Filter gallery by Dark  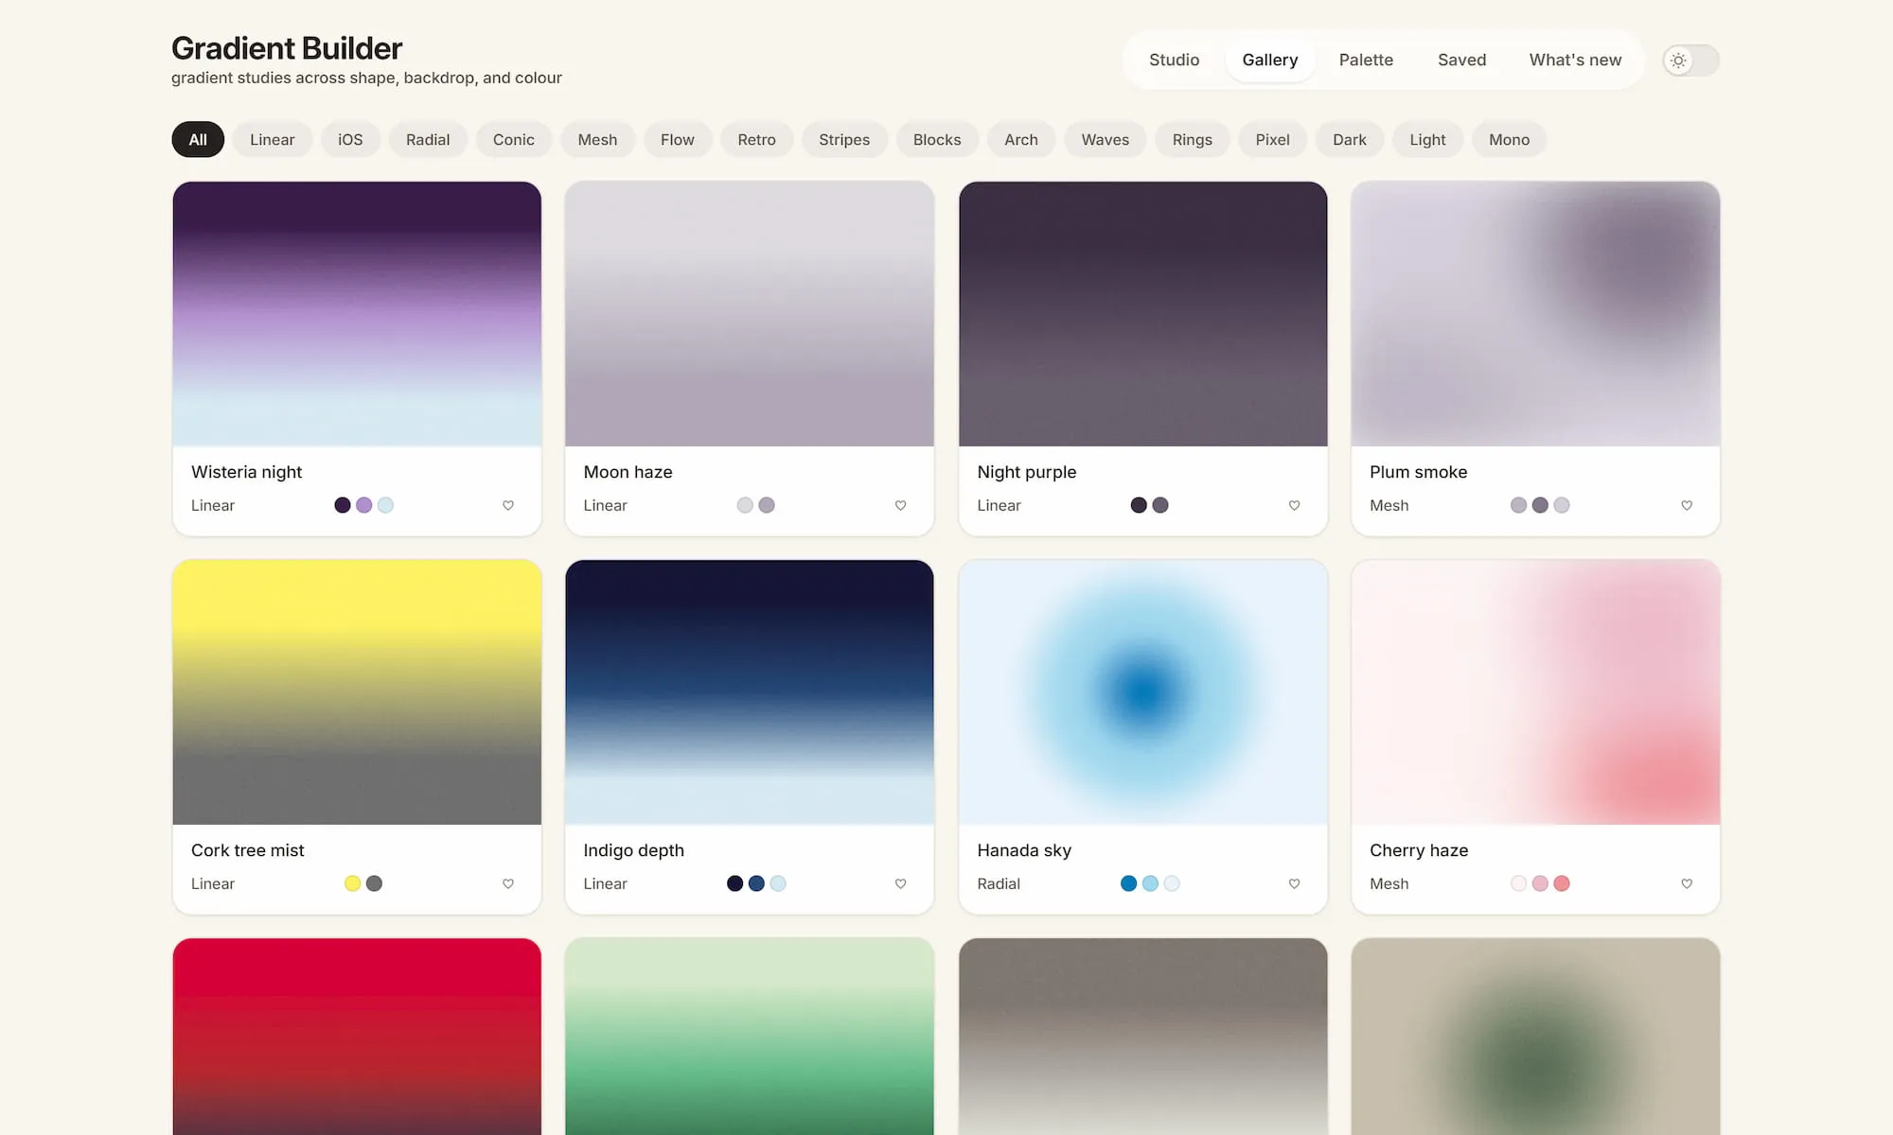coord(1350,140)
